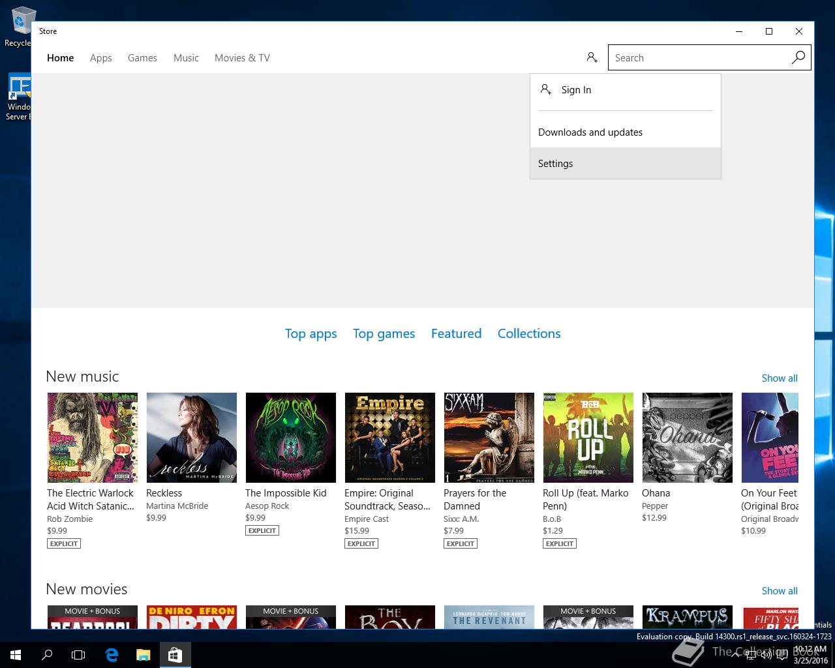Show all New movies
835x668 pixels.
point(780,590)
